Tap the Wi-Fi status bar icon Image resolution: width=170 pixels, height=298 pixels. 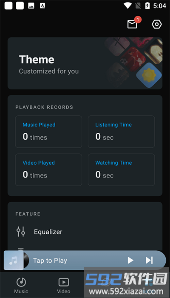[127, 6]
